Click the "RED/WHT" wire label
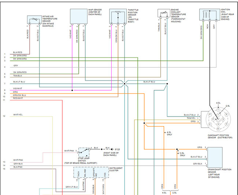Screen dimensions: 238x195 (x=18, y=98)
